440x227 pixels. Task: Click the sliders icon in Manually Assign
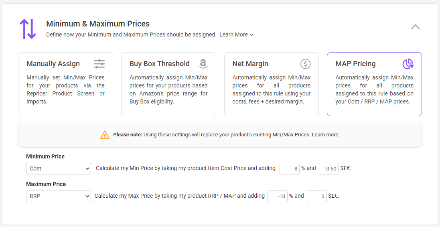pyautogui.click(x=99, y=64)
